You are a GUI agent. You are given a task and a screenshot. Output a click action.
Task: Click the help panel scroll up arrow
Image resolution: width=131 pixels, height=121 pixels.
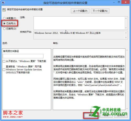[127, 50]
